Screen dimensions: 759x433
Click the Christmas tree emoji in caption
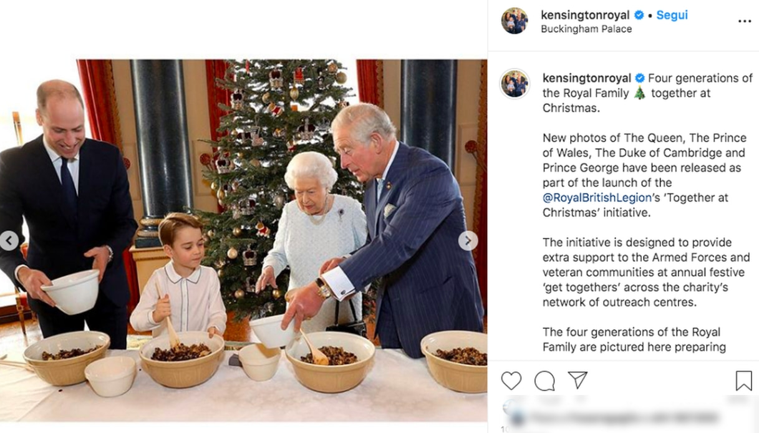point(639,94)
